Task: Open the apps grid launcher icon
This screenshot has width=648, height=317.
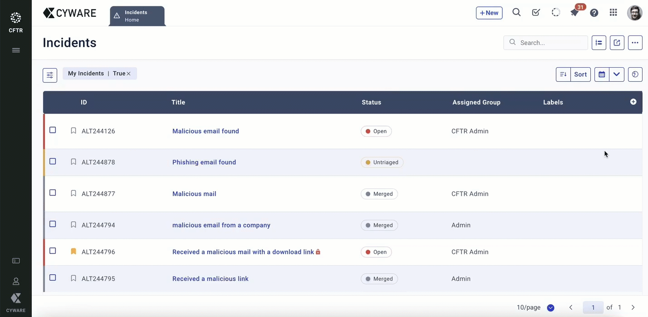Action: [613, 13]
